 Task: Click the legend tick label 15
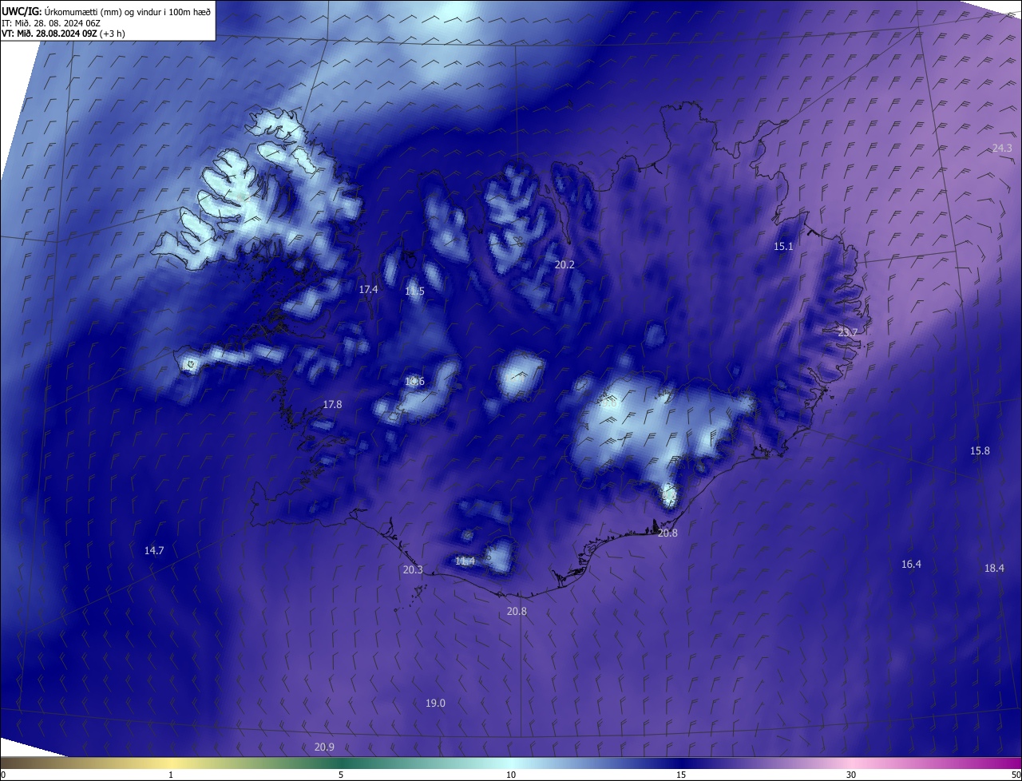681,775
